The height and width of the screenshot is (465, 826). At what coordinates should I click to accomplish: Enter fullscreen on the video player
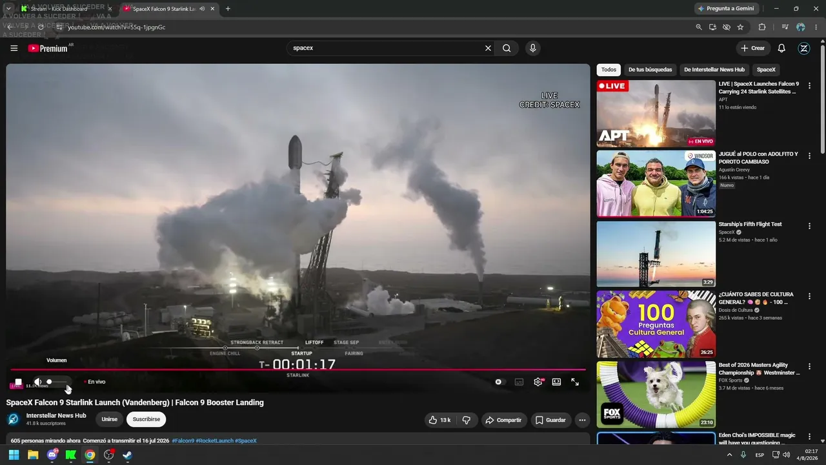(x=575, y=382)
